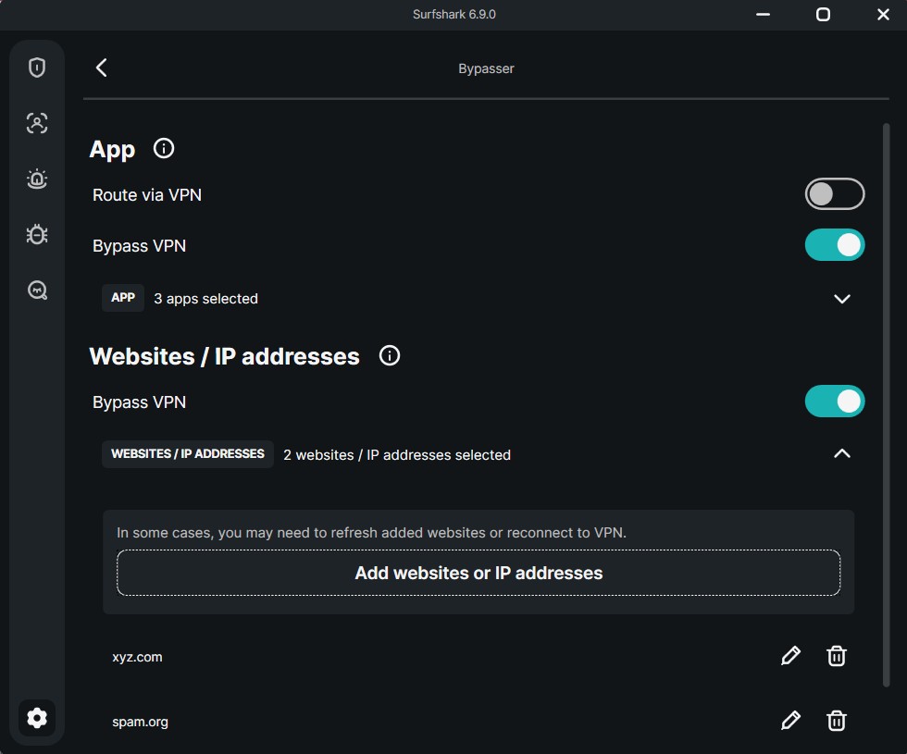The height and width of the screenshot is (754, 907).
Task: Click the refresh websites hint text
Action: pos(371,533)
